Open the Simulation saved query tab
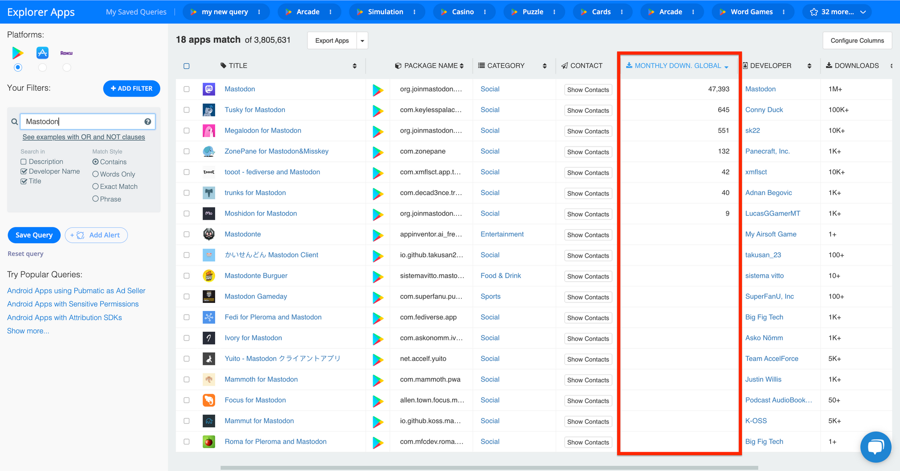Screen dimensions: 900x471 (386, 12)
